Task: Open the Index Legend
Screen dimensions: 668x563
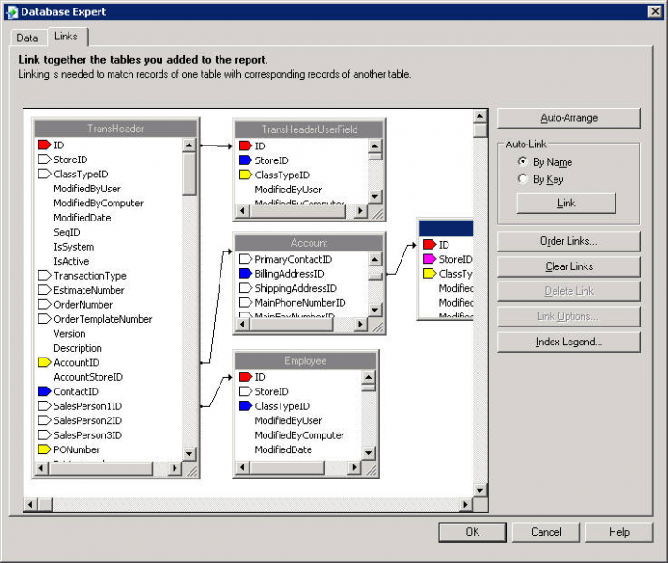Action: (569, 342)
